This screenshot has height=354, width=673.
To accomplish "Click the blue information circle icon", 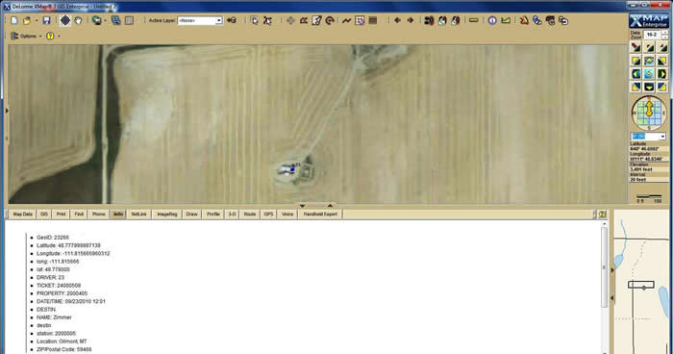I will pos(492,20).
